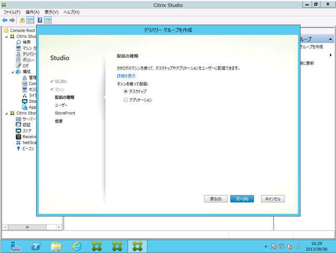Open the ファイル(F) menu
The width and height of the screenshot is (336, 253).
pos(12,12)
